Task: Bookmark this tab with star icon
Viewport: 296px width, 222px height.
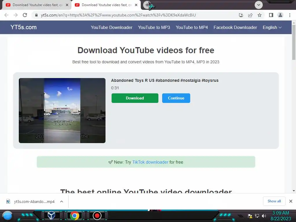Action: point(260,15)
